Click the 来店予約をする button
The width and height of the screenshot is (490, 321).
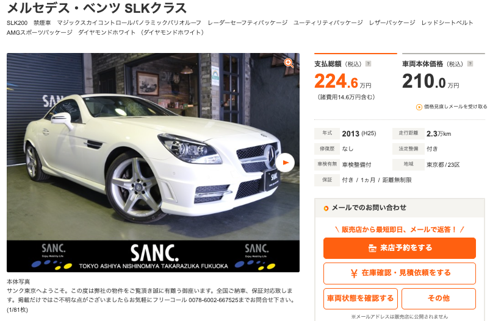click(x=400, y=249)
